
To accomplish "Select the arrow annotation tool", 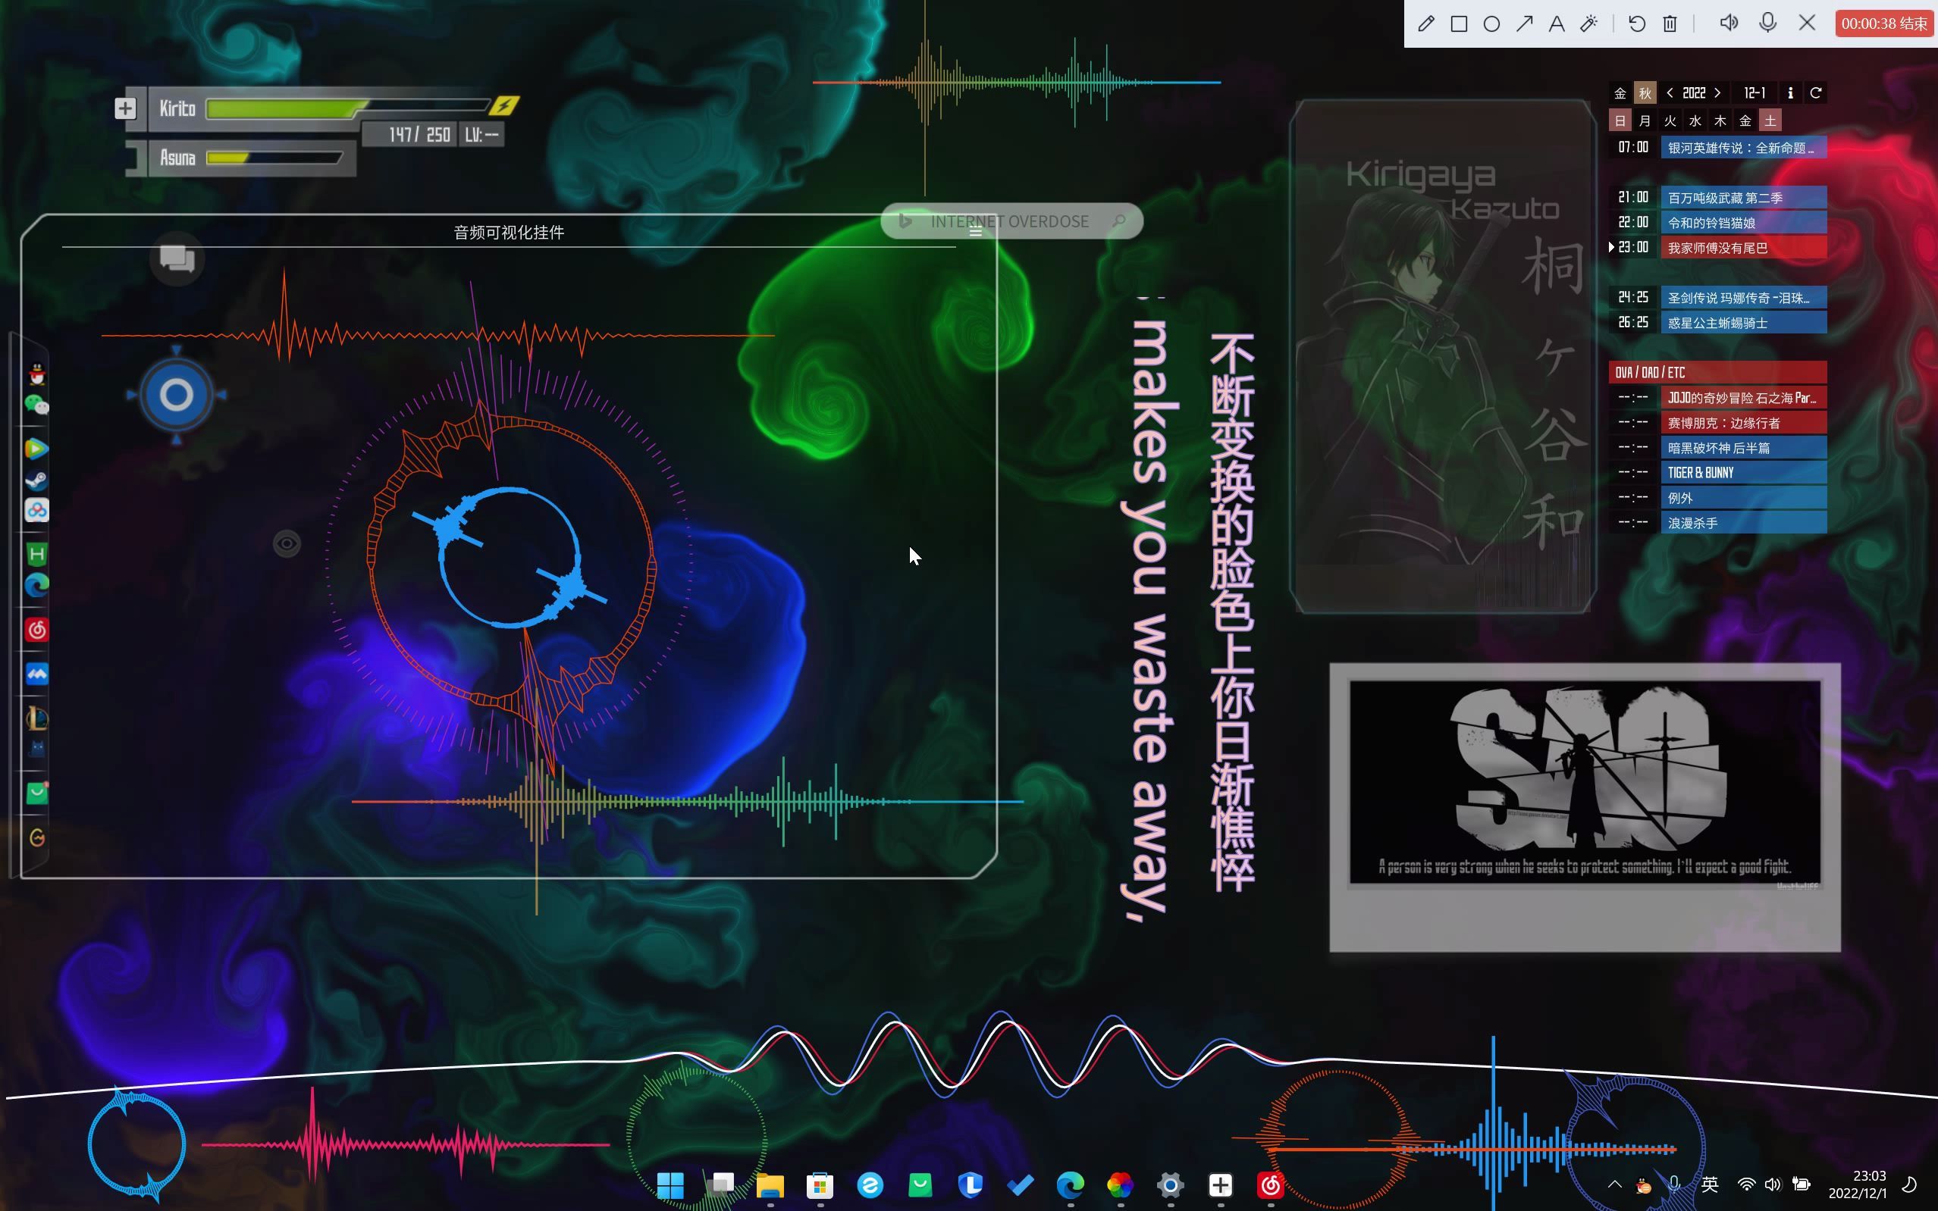I will 1524,23.
